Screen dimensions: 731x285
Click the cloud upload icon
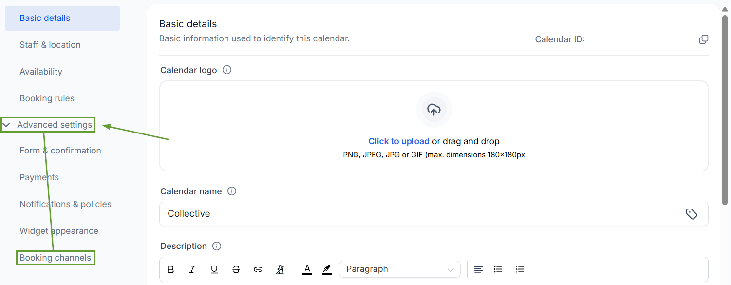click(434, 109)
